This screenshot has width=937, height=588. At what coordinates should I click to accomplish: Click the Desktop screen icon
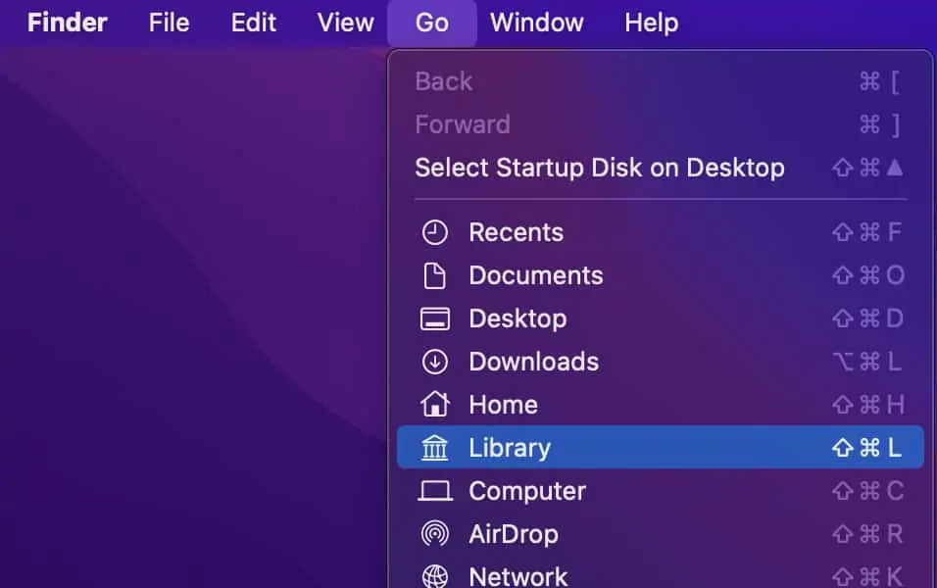(x=434, y=318)
